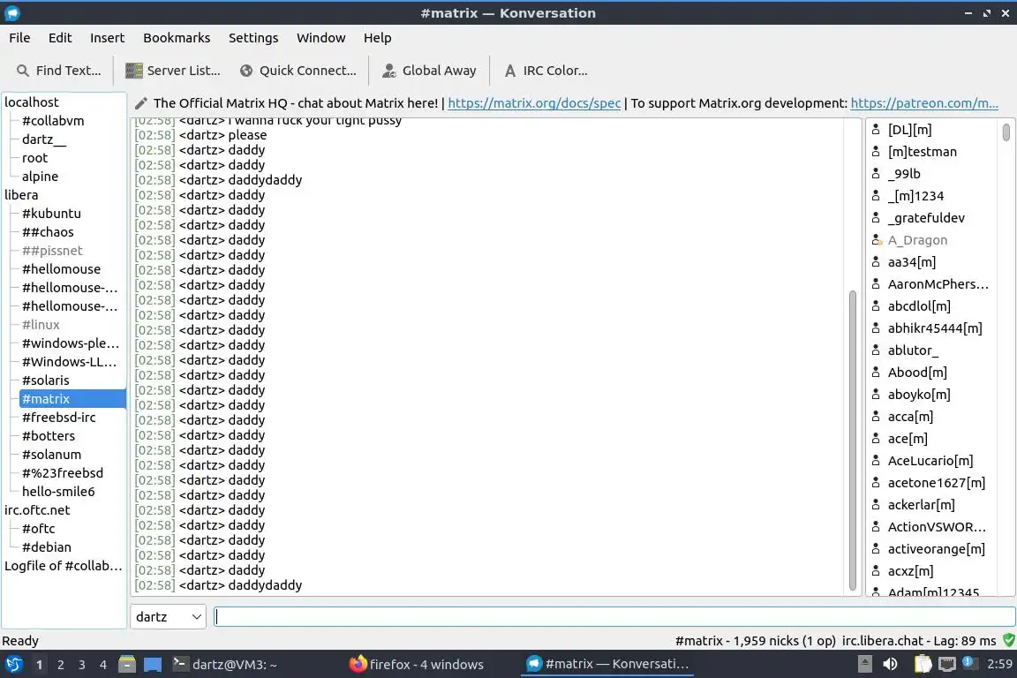Click the nick list vertical scrollbar

pyautogui.click(x=1006, y=132)
